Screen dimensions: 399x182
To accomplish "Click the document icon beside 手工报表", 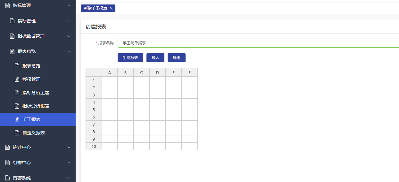I will click(x=17, y=119).
